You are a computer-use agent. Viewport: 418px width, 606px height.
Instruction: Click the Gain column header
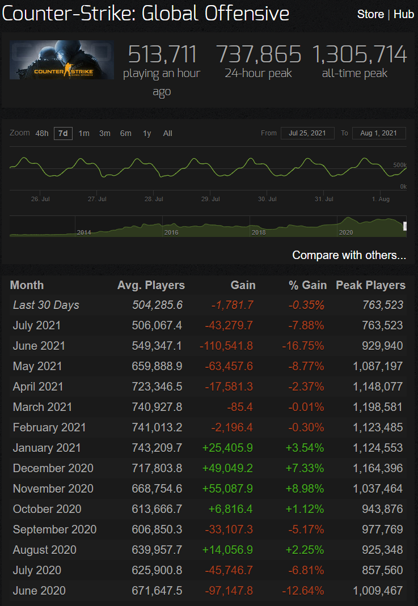243,285
